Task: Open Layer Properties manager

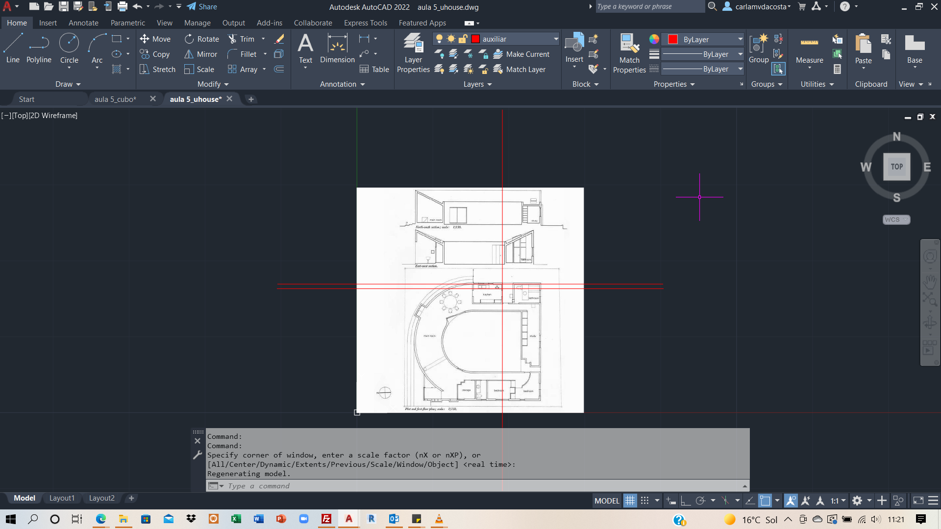Action: tap(413, 53)
